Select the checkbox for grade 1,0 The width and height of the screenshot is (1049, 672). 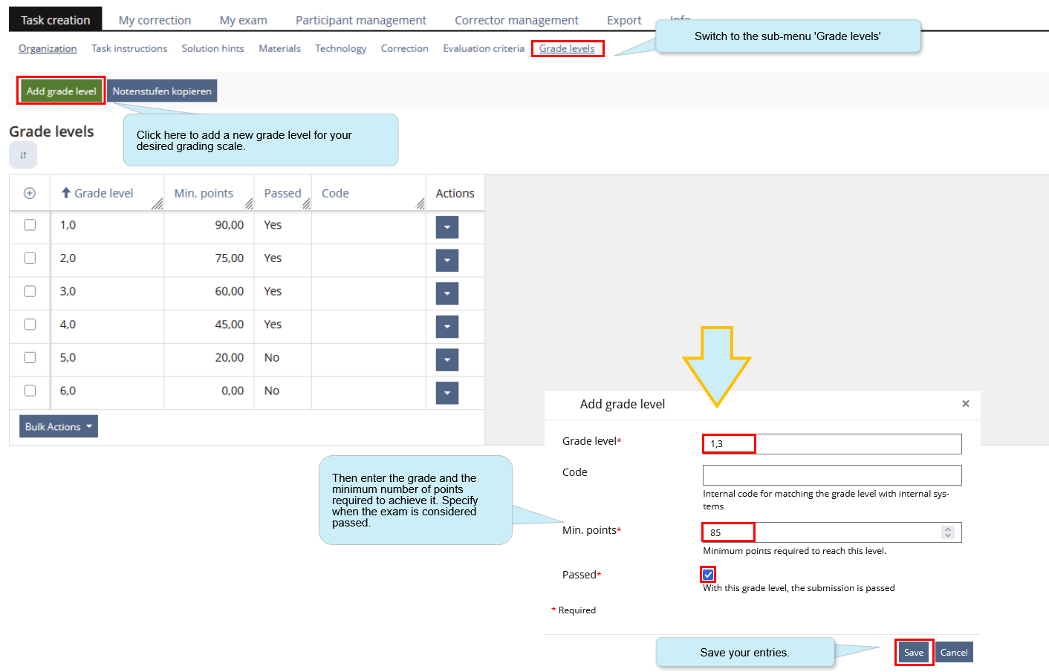point(30,225)
